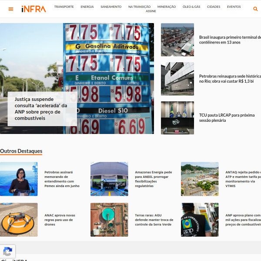Click the Outros Destaques heading
261x261 pixels.
click(x=21, y=151)
